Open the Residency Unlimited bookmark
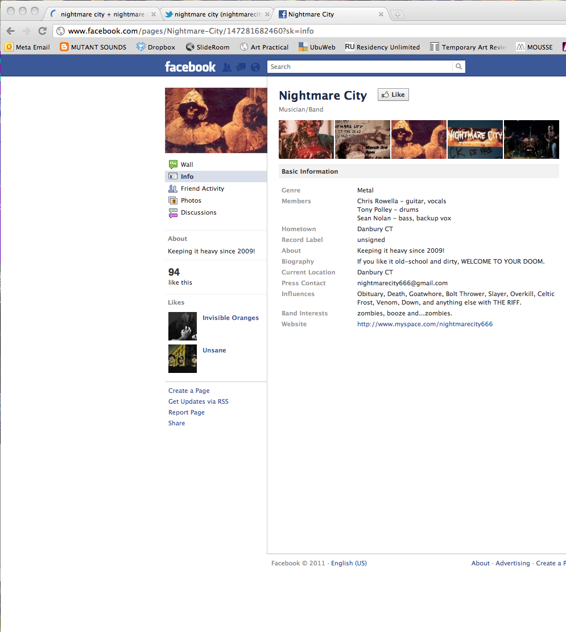 382,47
